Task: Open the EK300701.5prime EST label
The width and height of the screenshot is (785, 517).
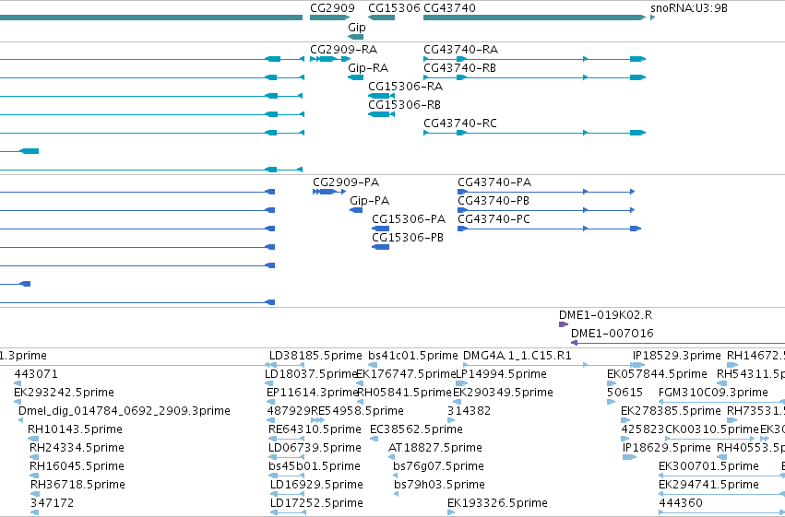Action: (x=708, y=466)
